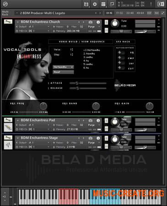The image size is (167, 206).
Task: Switch to channel page 33-48
Action: click(x=130, y=13)
